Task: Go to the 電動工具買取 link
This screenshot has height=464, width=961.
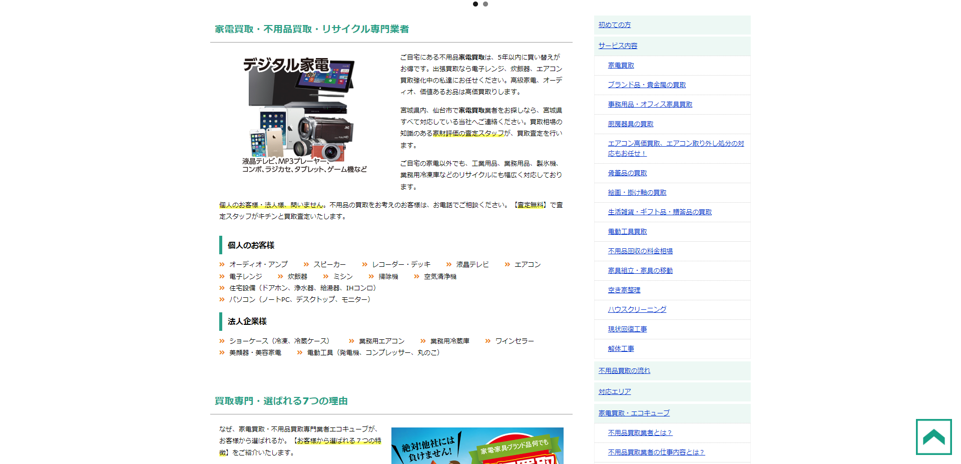Action: (x=627, y=232)
